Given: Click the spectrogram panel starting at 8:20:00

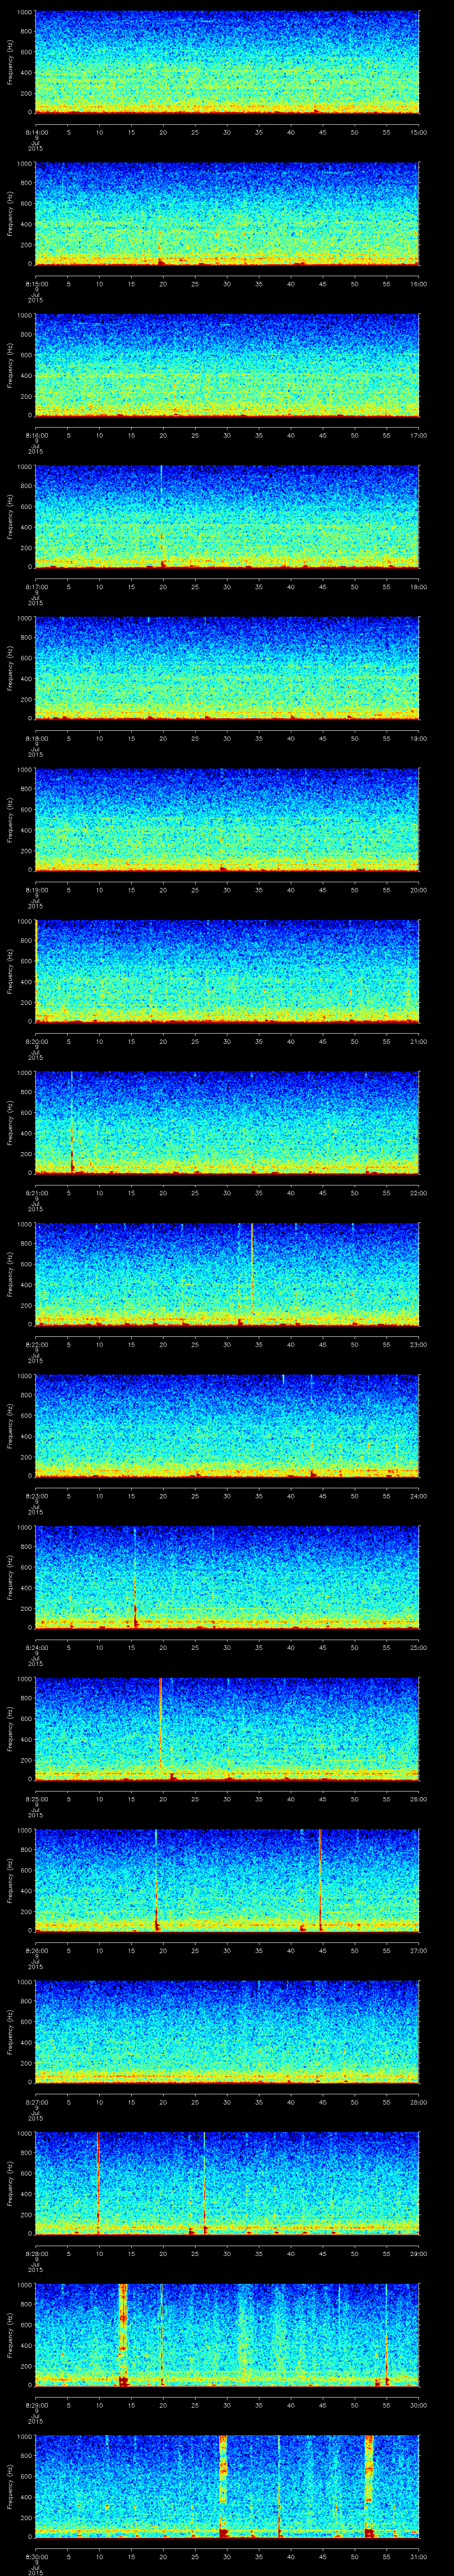Looking at the screenshot, I should tap(227, 970).
